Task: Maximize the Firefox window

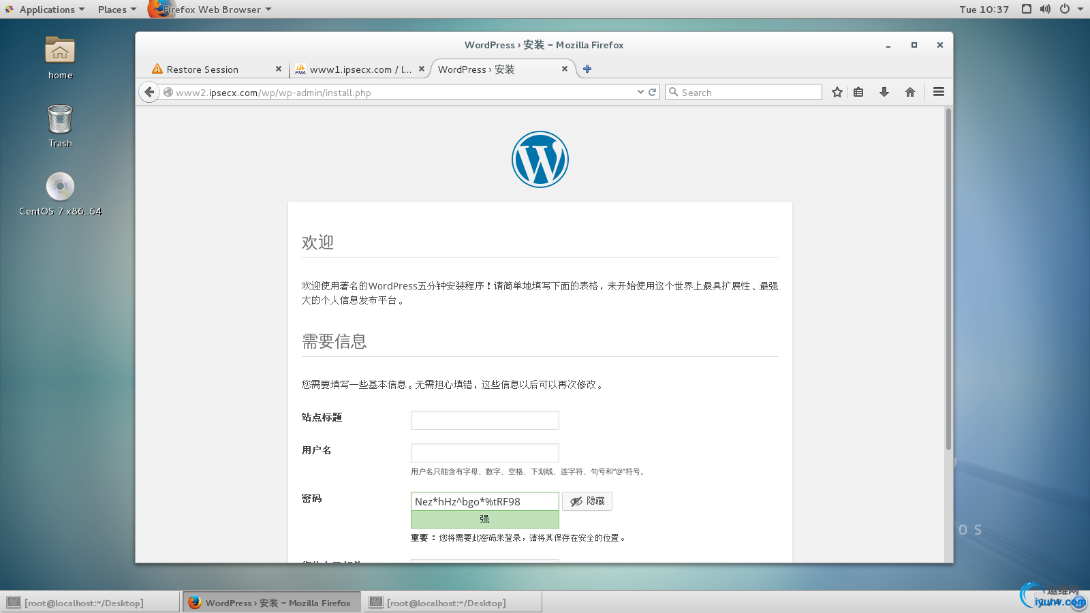Action: 914,45
